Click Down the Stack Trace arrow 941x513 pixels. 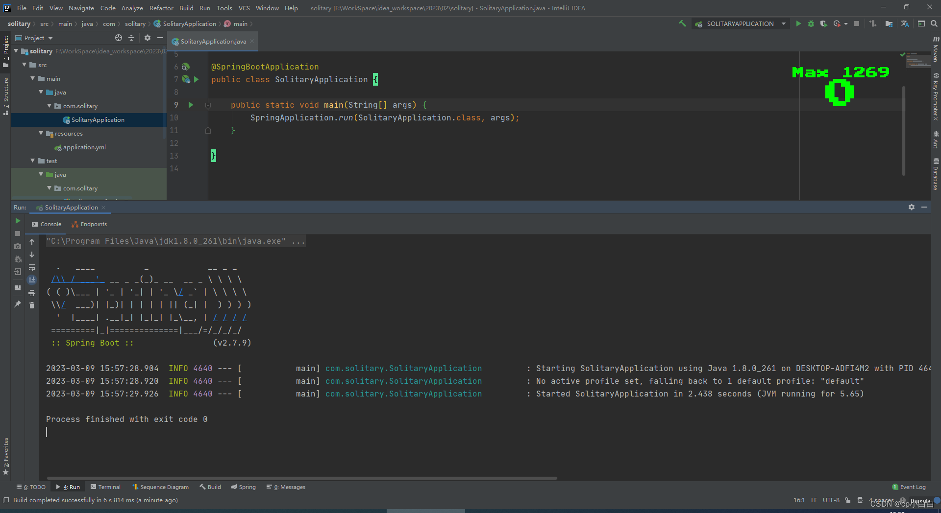tap(32, 255)
